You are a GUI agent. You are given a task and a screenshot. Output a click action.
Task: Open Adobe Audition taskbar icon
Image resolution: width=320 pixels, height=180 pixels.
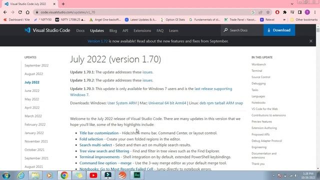coord(137,175)
